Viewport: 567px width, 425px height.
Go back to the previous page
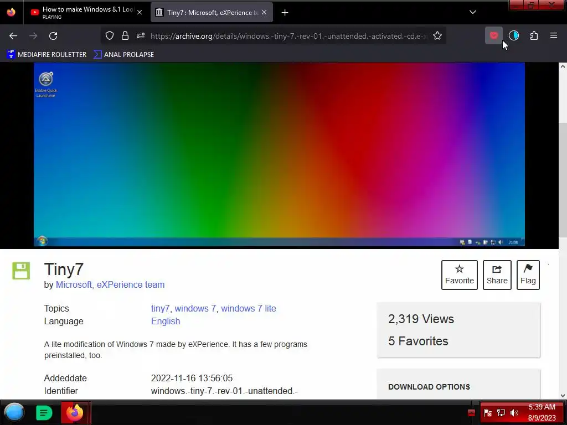click(x=13, y=36)
